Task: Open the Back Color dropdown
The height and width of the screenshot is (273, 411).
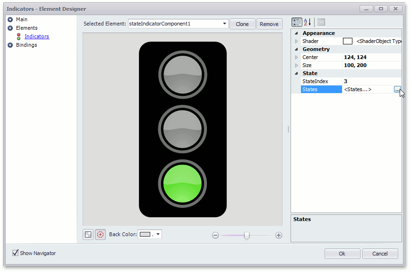Action: [158, 234]
